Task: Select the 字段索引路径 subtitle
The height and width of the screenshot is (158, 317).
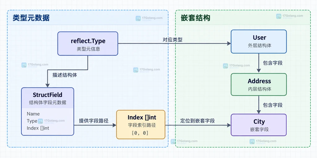Action: coord(142,125)
